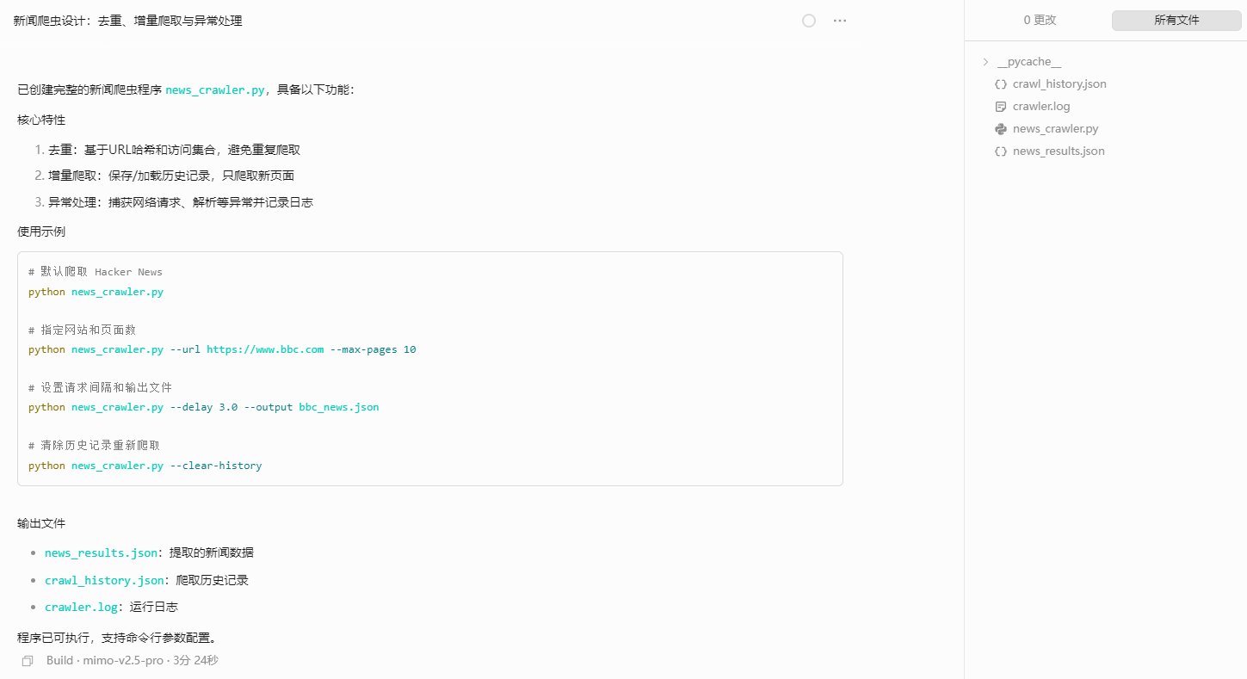Viewport: 1247px width, 679px height.
Task: Click the Python icon for news_crawler.py
Action: pos(1000,129)
